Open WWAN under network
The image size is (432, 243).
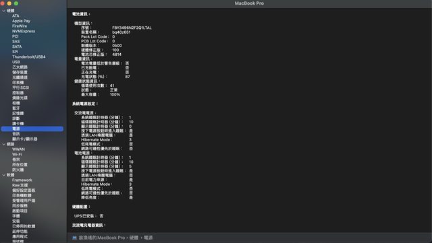(x=18, y=149)
